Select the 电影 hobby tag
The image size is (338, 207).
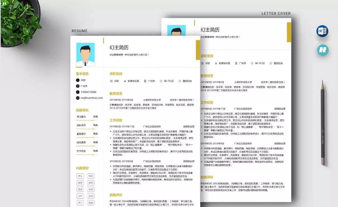click(x=91, y=176)
